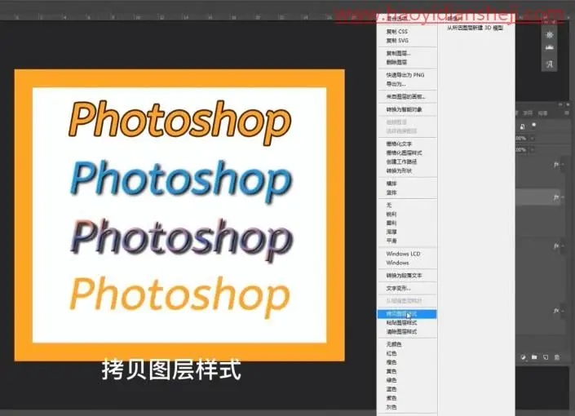575x416 pixels.
Task: Toggle the layer filter switch dot
Action: [534, 125]
